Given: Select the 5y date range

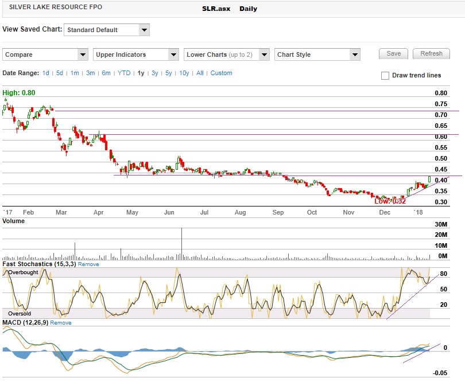Looking at the screenshot, I should click(168, 73).
